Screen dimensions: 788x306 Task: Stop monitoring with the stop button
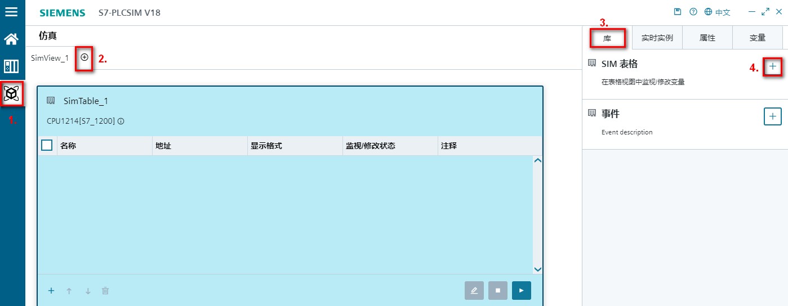[x=498, y=290]
